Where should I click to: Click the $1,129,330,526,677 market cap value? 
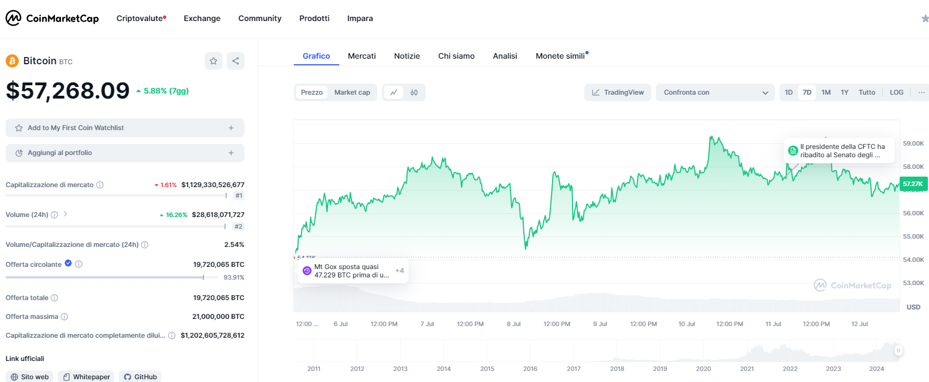coord(213,185)
